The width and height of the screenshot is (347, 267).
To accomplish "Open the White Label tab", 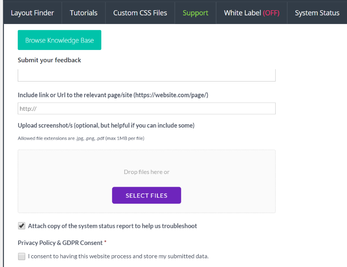I will click(x=252, y=13).
